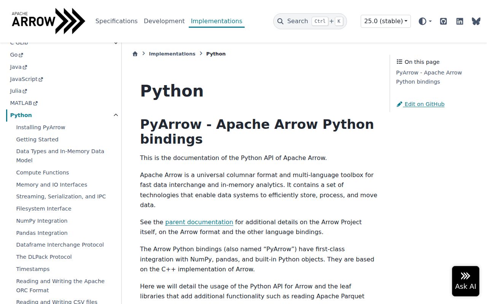Open the MATLAB external link
487x304 pixels.
(x=24, y=103)
